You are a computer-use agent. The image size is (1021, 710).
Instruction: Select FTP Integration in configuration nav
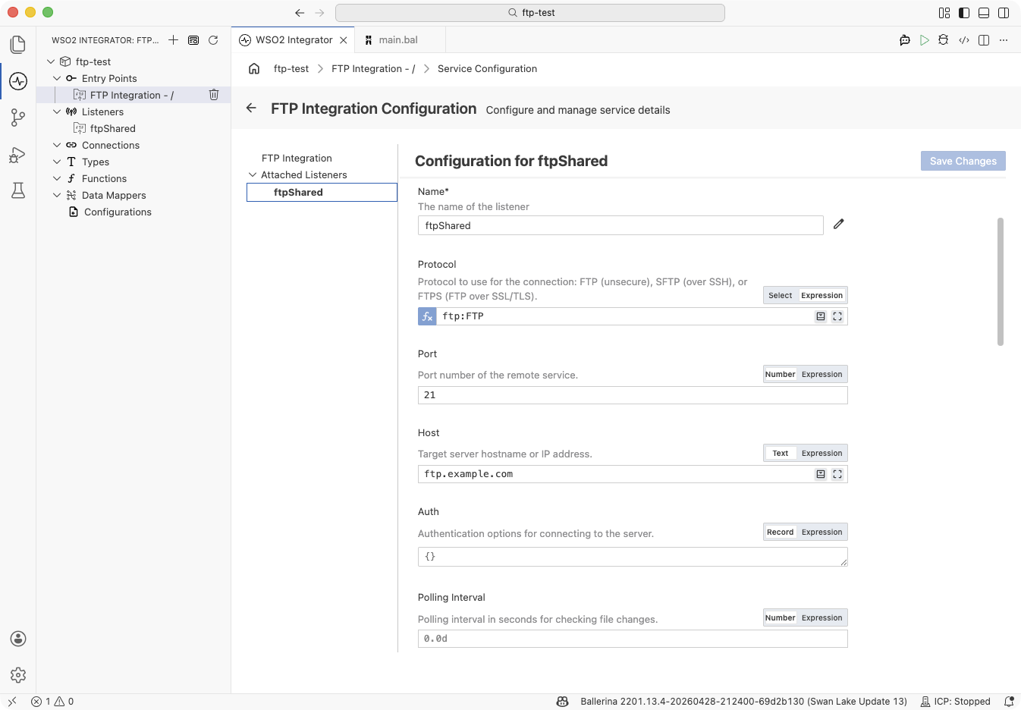pos(297,158)
